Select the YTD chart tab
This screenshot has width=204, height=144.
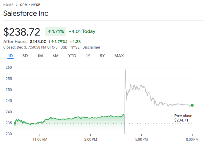[72, 56]
